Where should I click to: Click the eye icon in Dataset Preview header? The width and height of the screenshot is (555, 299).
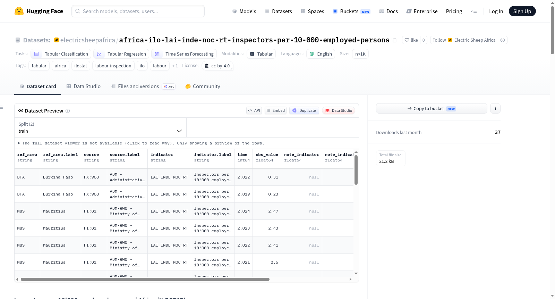[21, 110]
